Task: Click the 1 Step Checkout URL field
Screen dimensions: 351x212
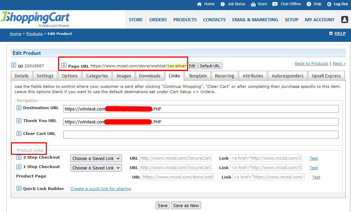Action: pos(175,168)
